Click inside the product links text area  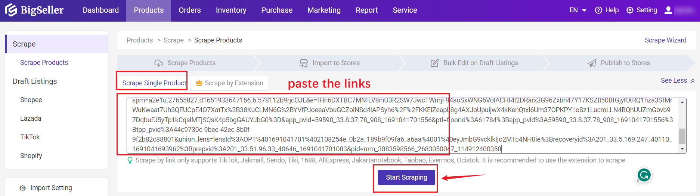coord(403,125)
